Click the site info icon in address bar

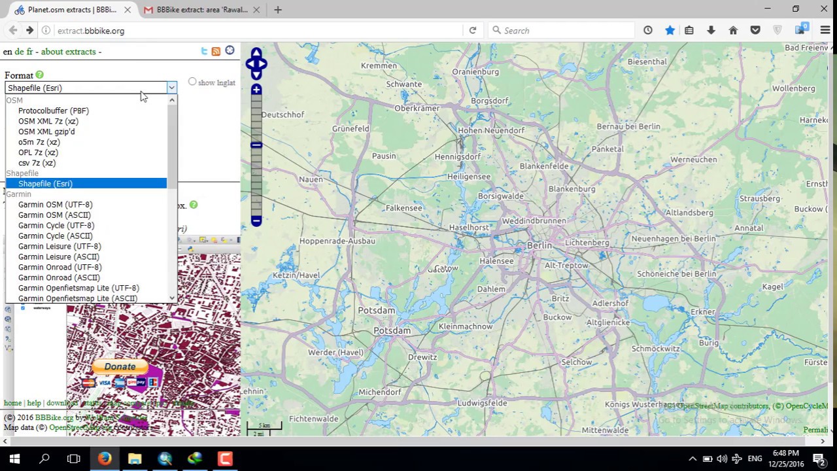point(46,30)
